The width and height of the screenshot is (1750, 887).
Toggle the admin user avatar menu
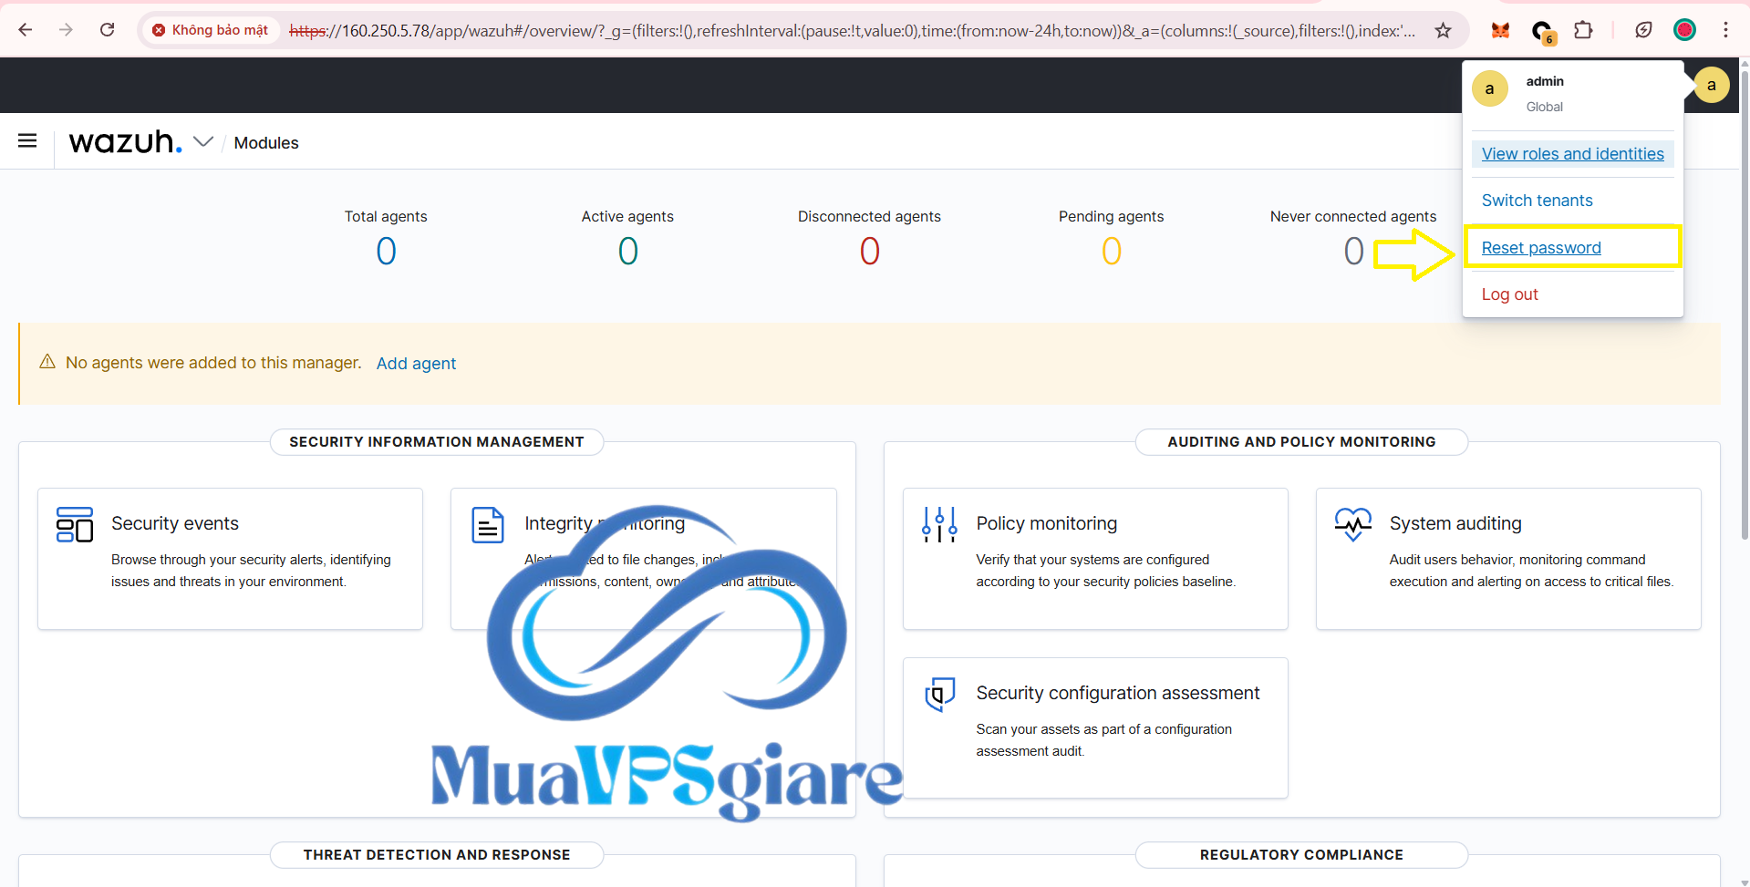1711,86
